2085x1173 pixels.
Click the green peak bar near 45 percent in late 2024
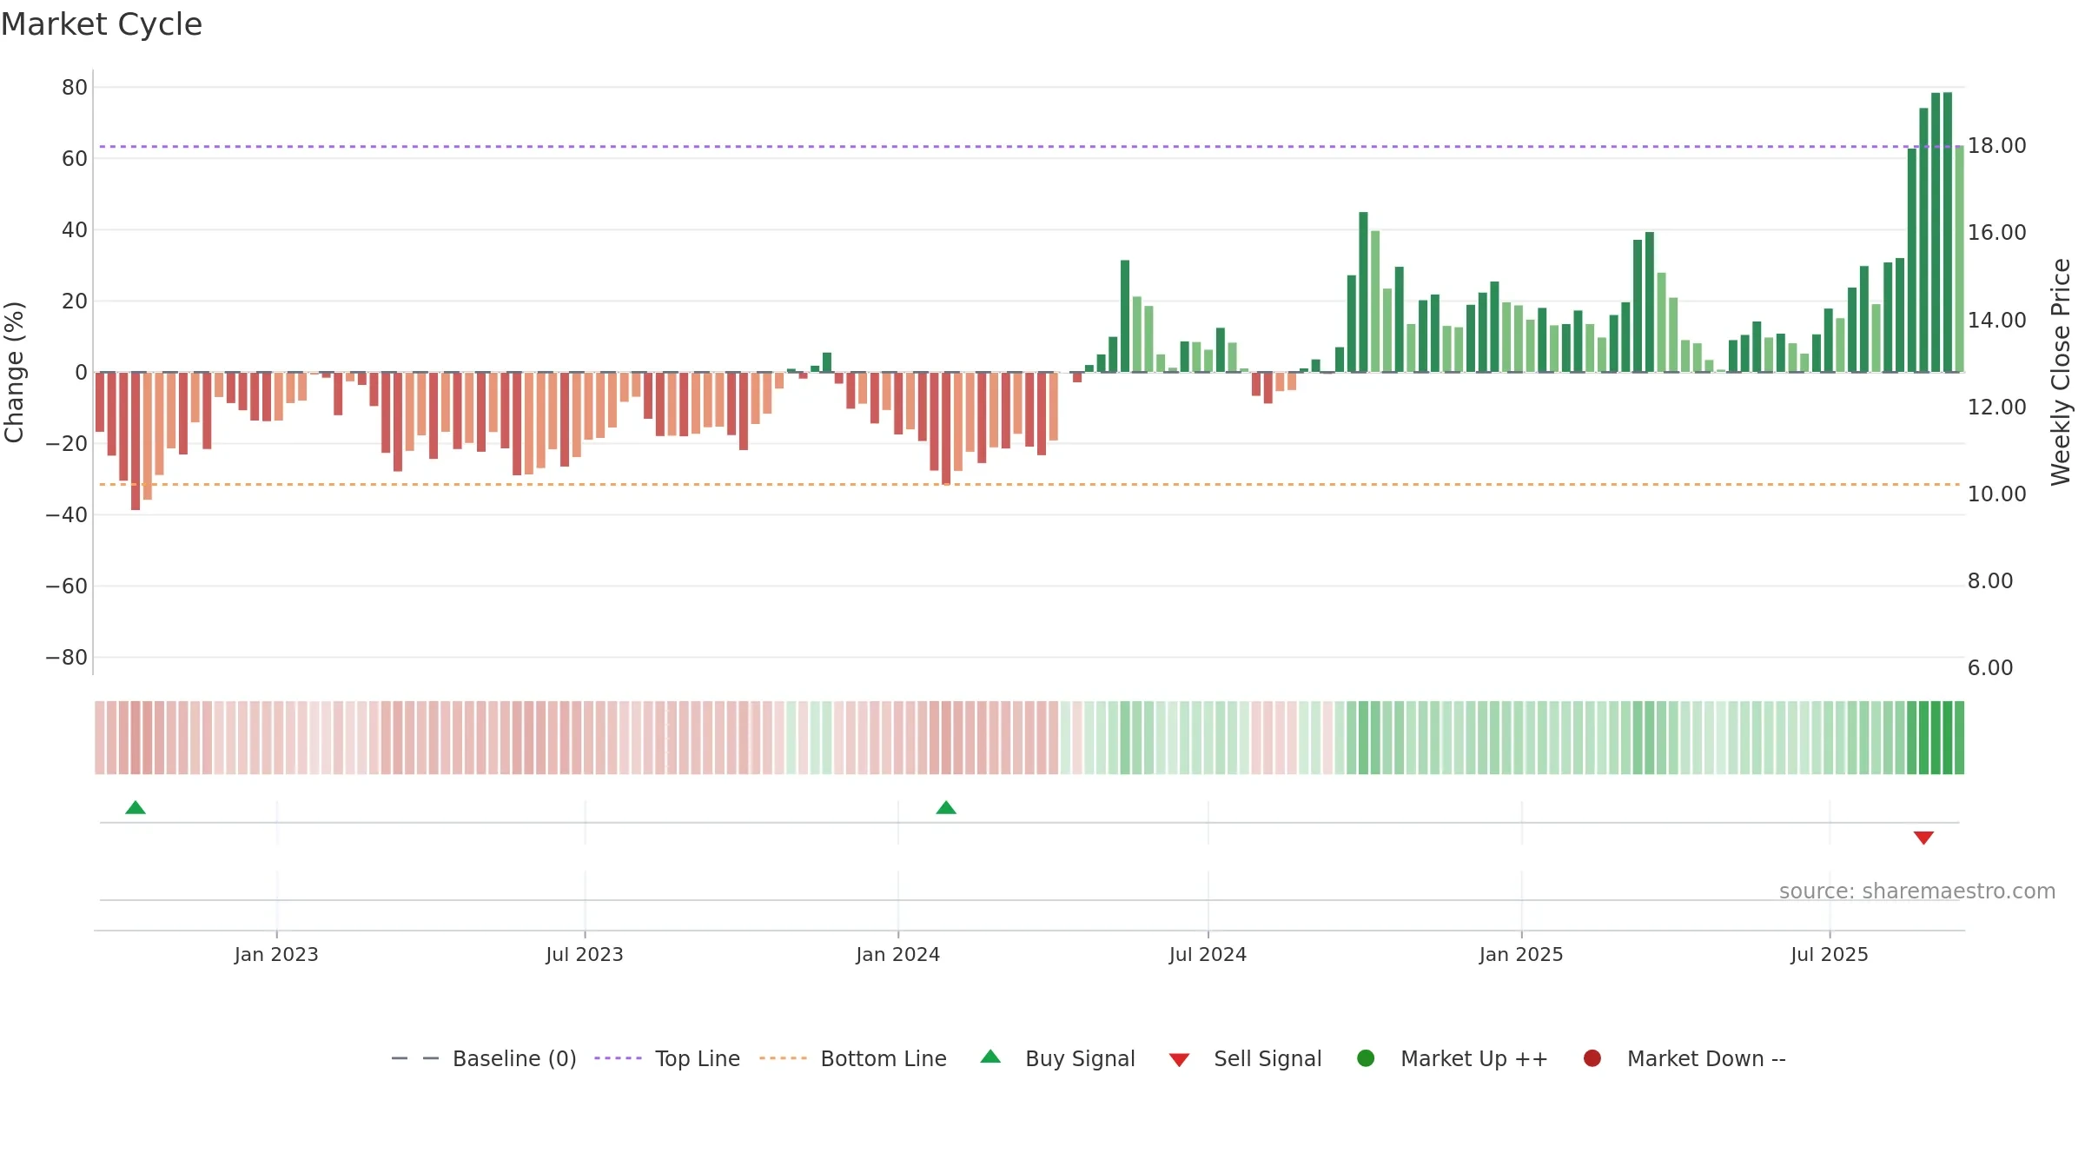(x=1364, y=292)
